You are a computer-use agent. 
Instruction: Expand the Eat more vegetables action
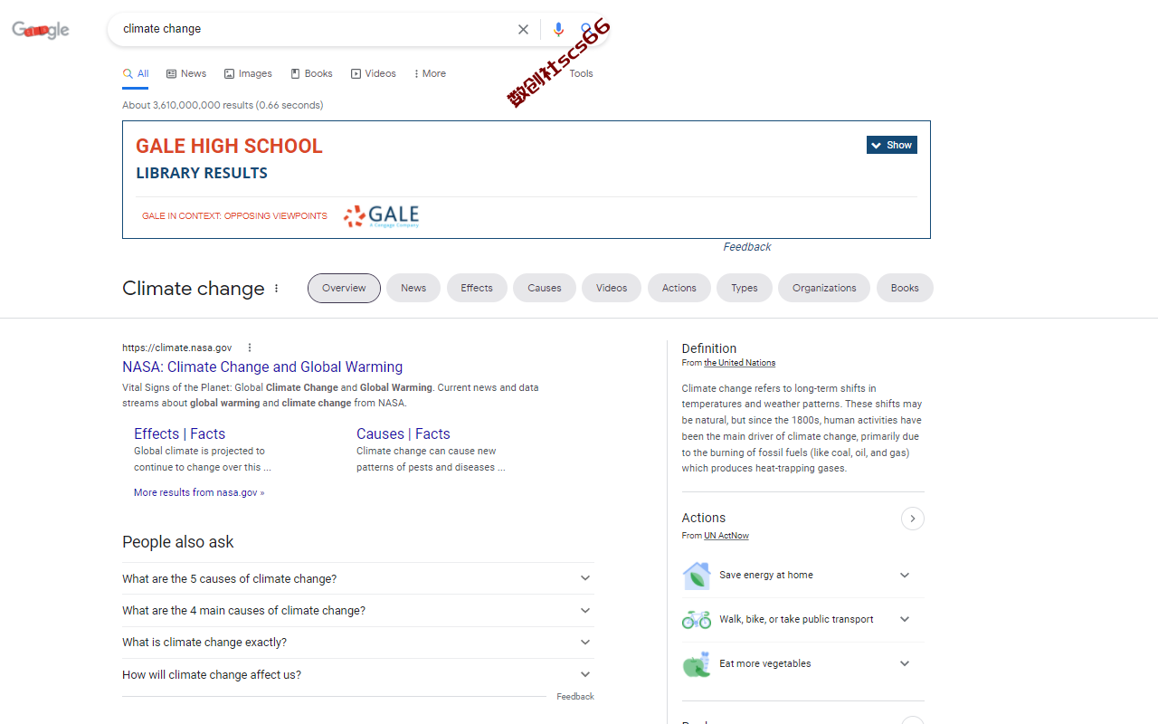click(x=905, y=664)
